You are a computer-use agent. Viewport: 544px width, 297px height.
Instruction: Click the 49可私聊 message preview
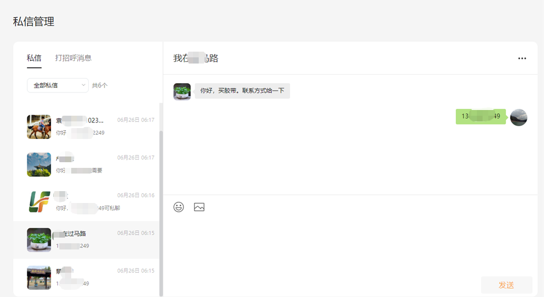(x=88, y=208)
